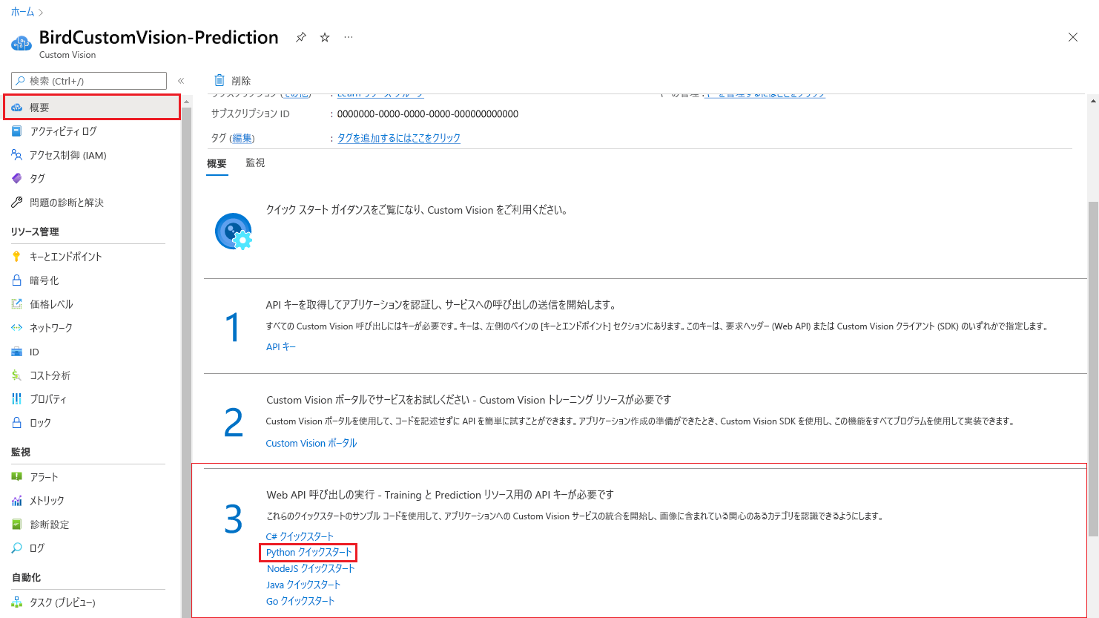Click the アクセス制御 (IAM) icon
1099x618 pixels.
point(16,155)
